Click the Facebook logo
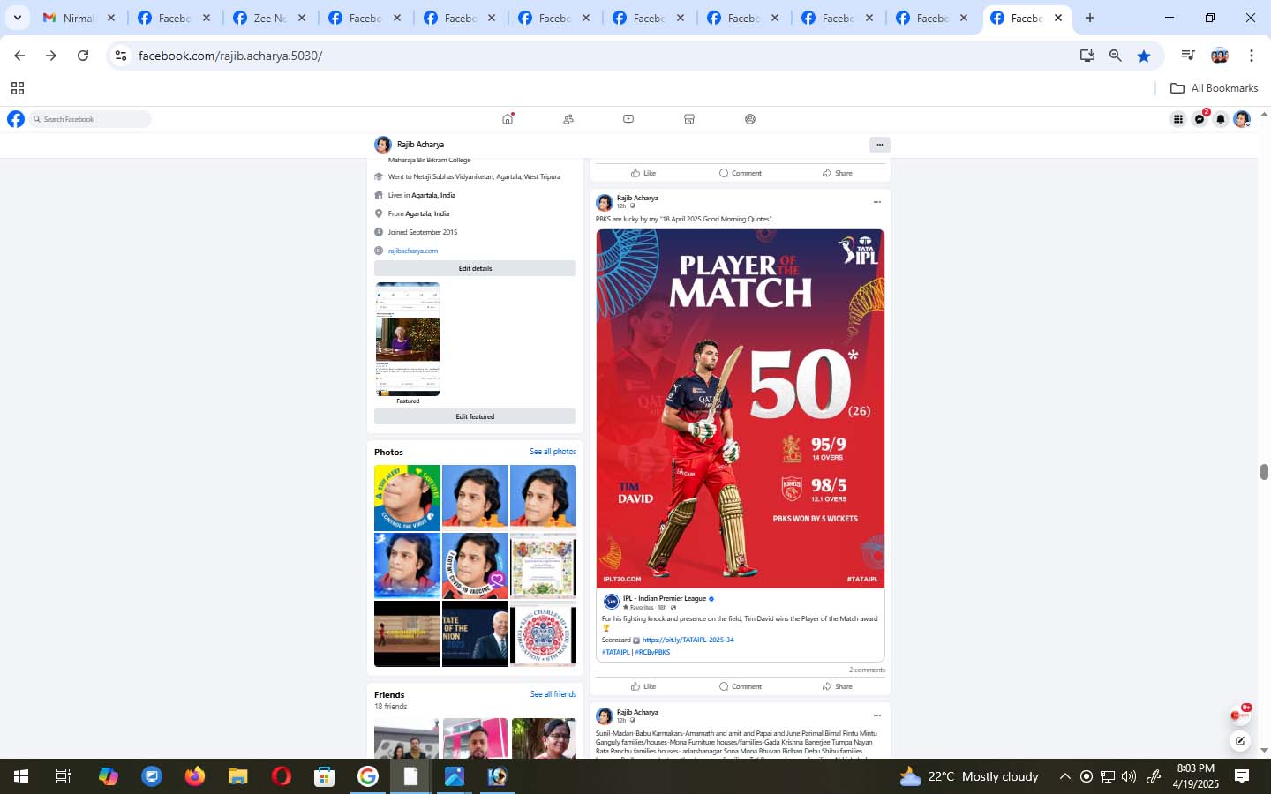Image resolution: width=1271 pixels, height=794 pixels. pos(16,119)
